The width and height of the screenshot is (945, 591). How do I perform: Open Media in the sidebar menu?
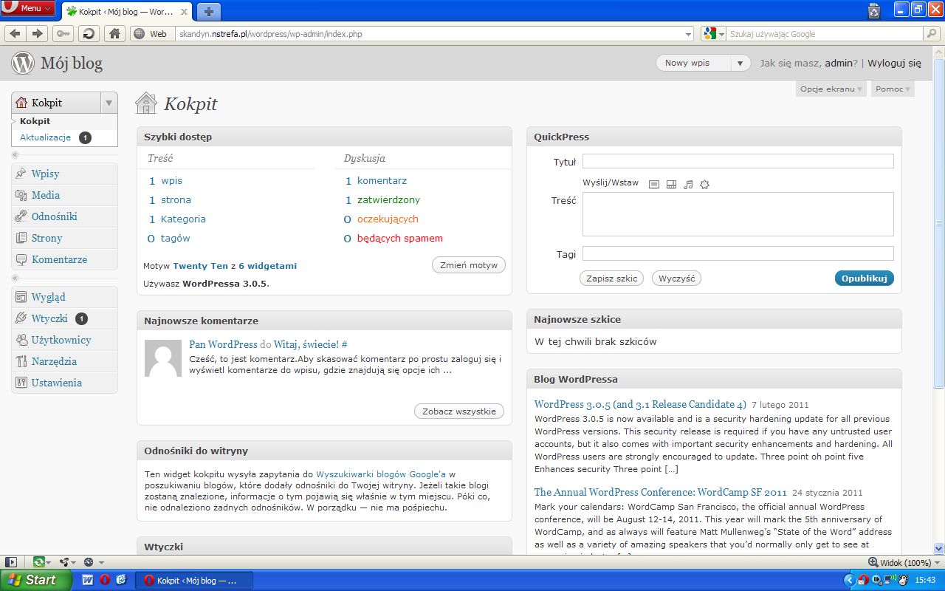point(46,195)
